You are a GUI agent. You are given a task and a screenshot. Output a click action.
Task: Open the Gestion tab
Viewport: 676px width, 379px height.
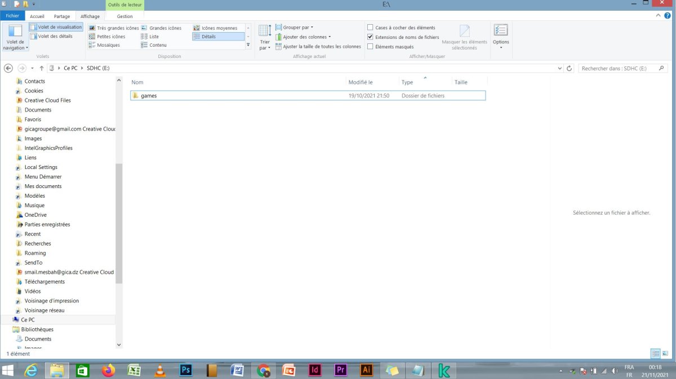pyautogui.click(x=124, y=16)
